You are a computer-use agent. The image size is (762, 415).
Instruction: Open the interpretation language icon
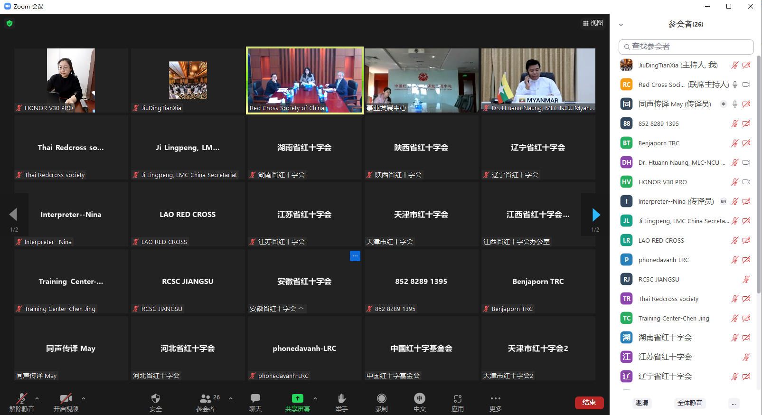(x=419, y=398)
